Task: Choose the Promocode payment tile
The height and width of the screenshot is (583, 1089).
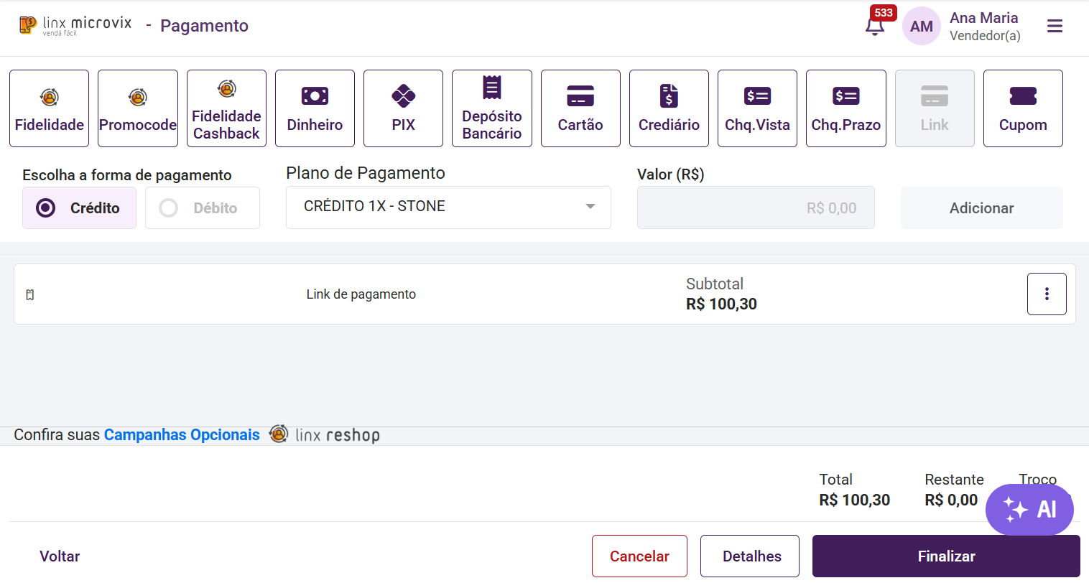Action: [138, 108]
